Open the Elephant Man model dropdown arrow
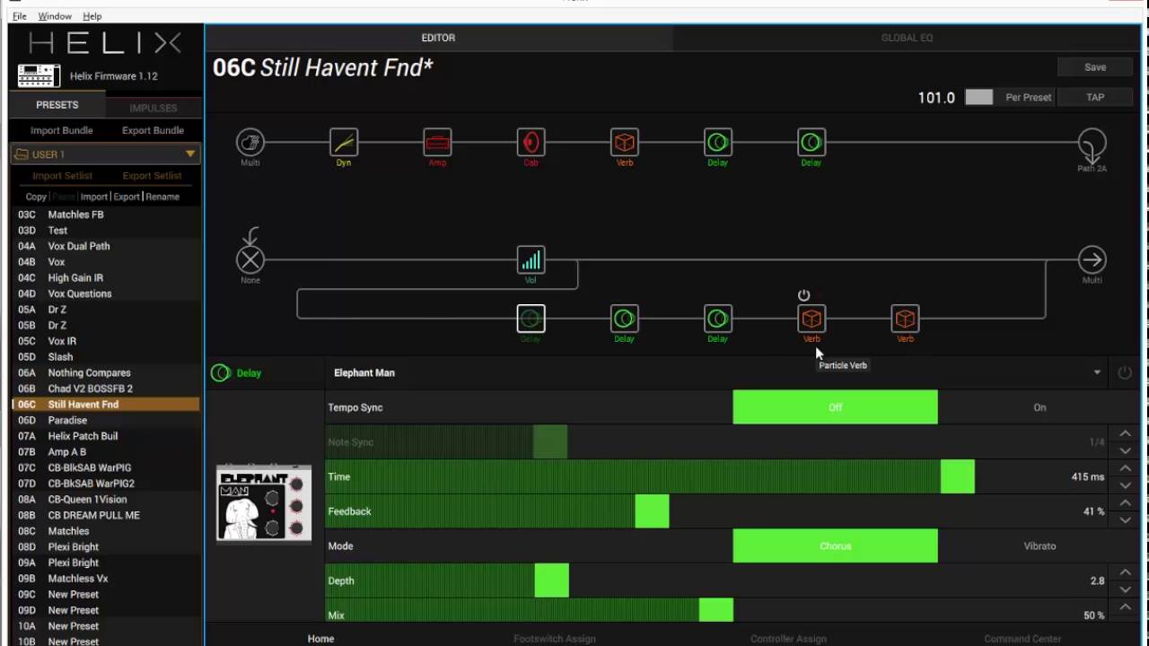Viewport: 1149px width, 646px height. click(x=1097, y=372)
